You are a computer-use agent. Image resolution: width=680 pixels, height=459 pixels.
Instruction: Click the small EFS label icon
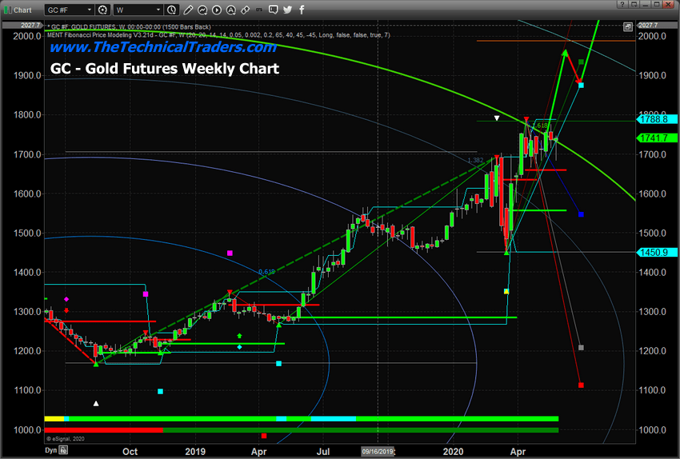click(259, 10)
